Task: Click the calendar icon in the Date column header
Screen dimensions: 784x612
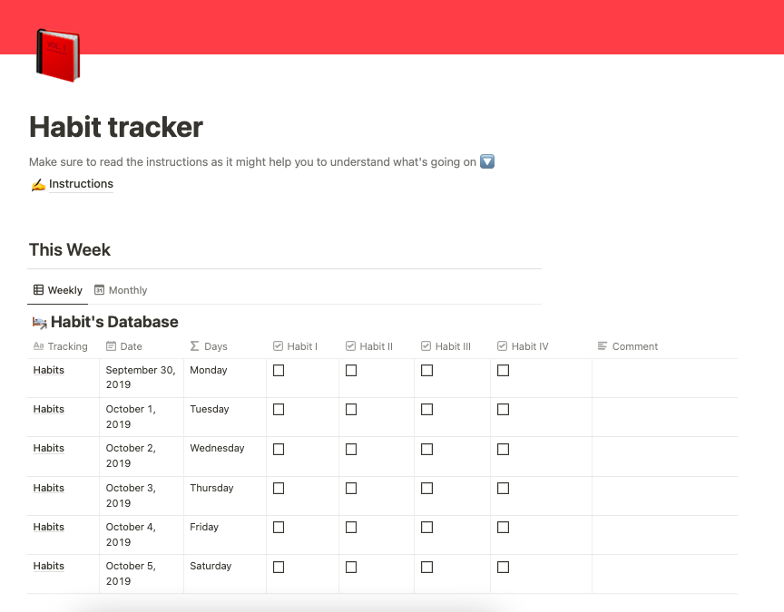Action: click(x=112, y=346)
